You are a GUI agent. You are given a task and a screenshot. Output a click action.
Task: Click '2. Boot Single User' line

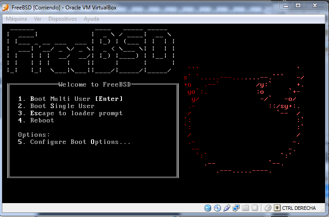56,106
